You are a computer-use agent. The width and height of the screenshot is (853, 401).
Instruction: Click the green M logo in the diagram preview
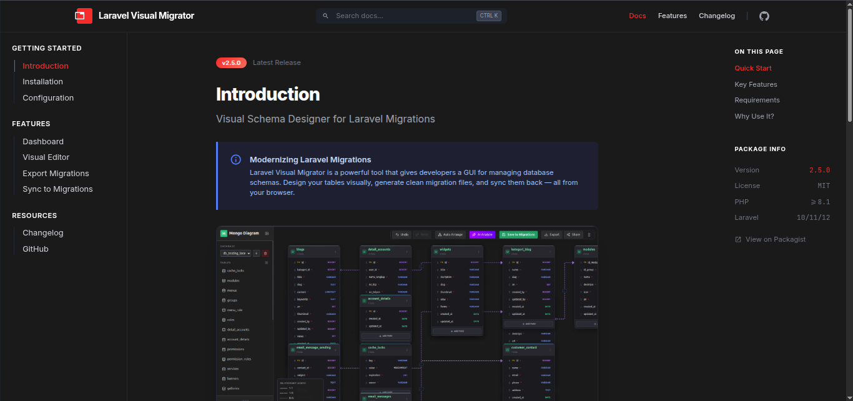pos(224,233)
